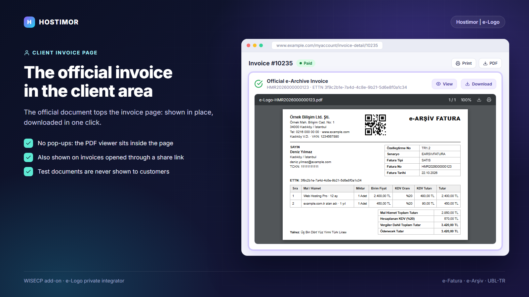Click the Invoice #10235 heading
This screenshot has height=297, width=529.
pyautogui.click(x=271, y=63)
